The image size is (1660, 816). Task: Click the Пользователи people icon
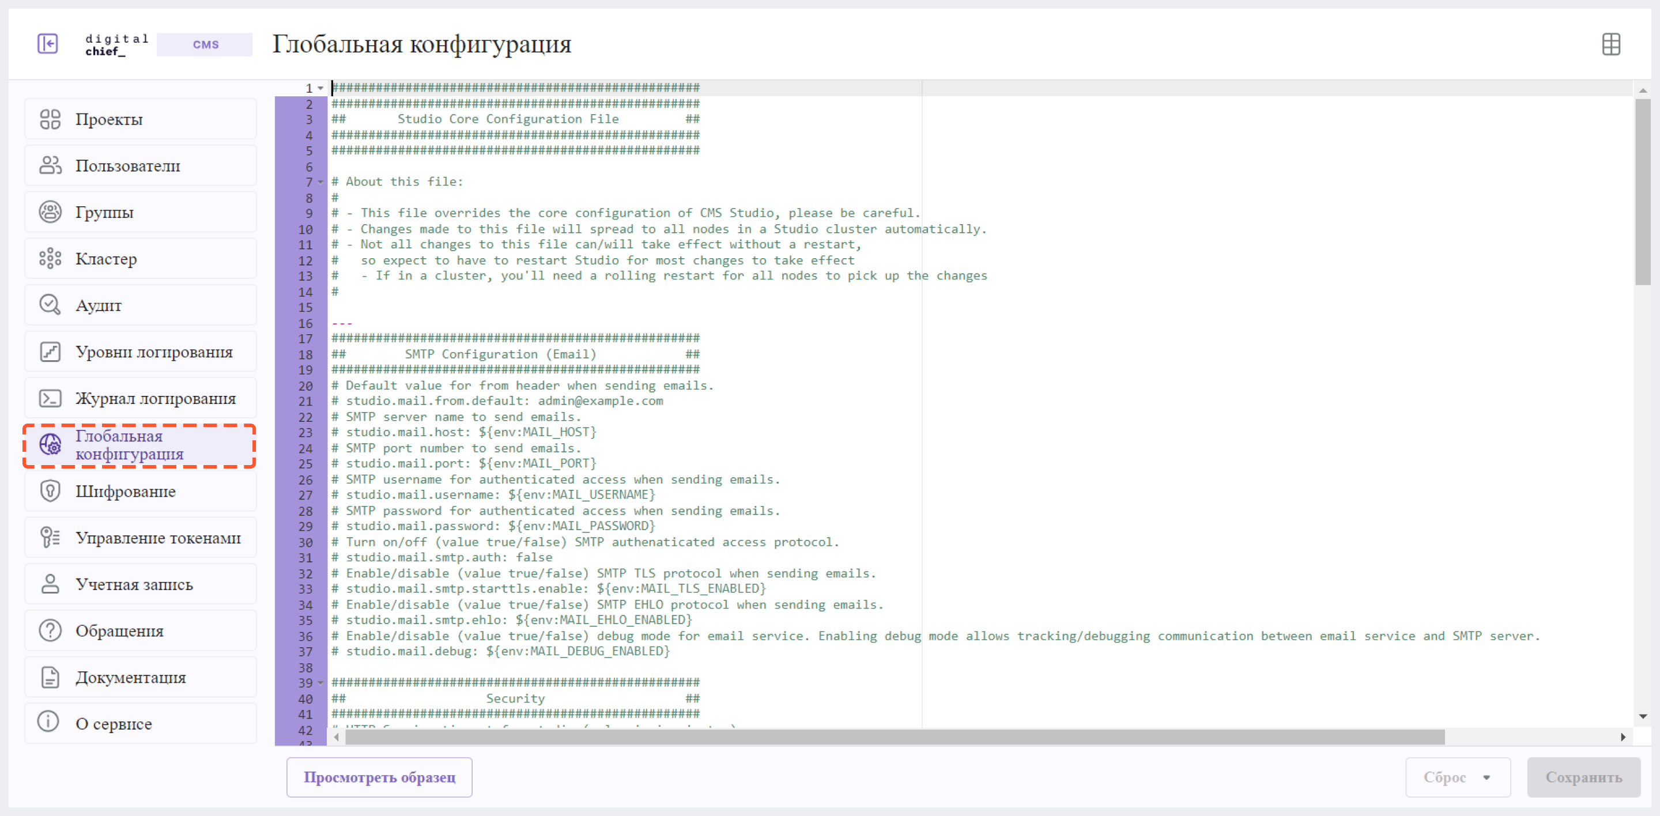tap(50, 165)
